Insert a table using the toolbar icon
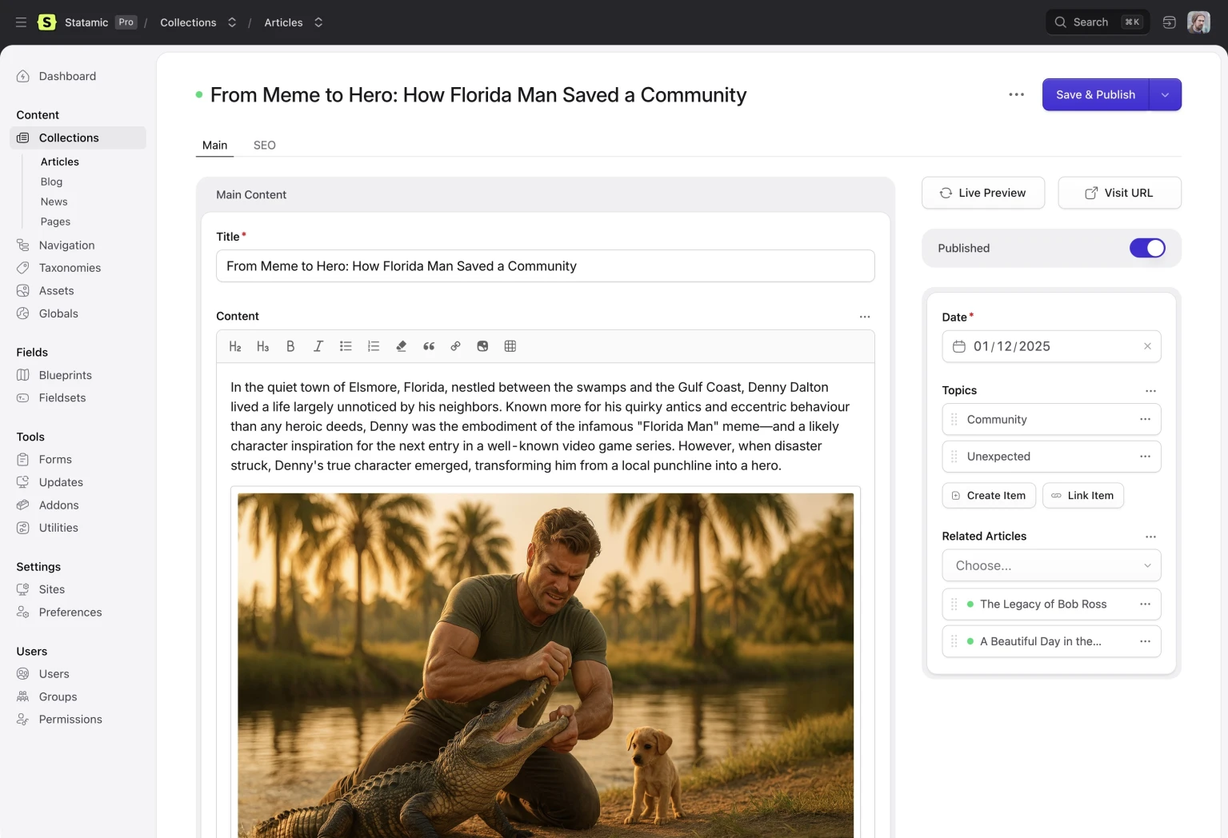 tap(510, 346)
